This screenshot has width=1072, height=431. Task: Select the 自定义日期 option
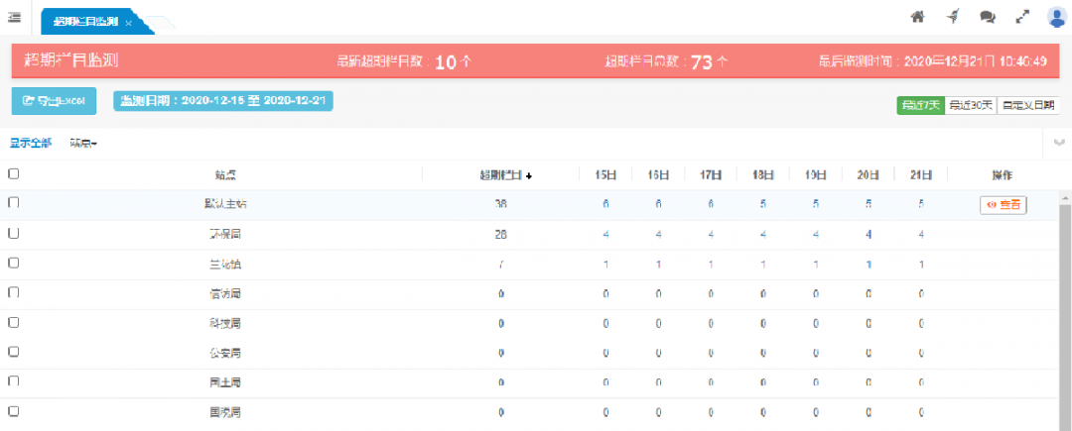1028,105
